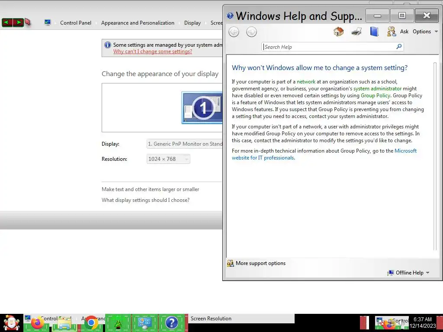Viewport: 443px width, 332px height.
Task: Click More support options
Action: [256, 263]
